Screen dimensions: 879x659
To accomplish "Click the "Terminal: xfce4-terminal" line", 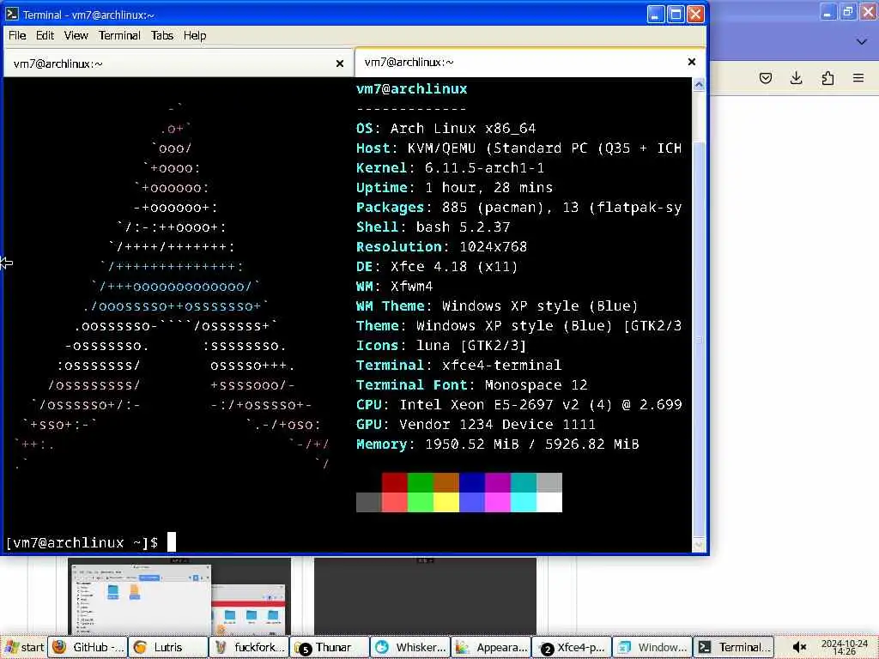I will (459, 365).
